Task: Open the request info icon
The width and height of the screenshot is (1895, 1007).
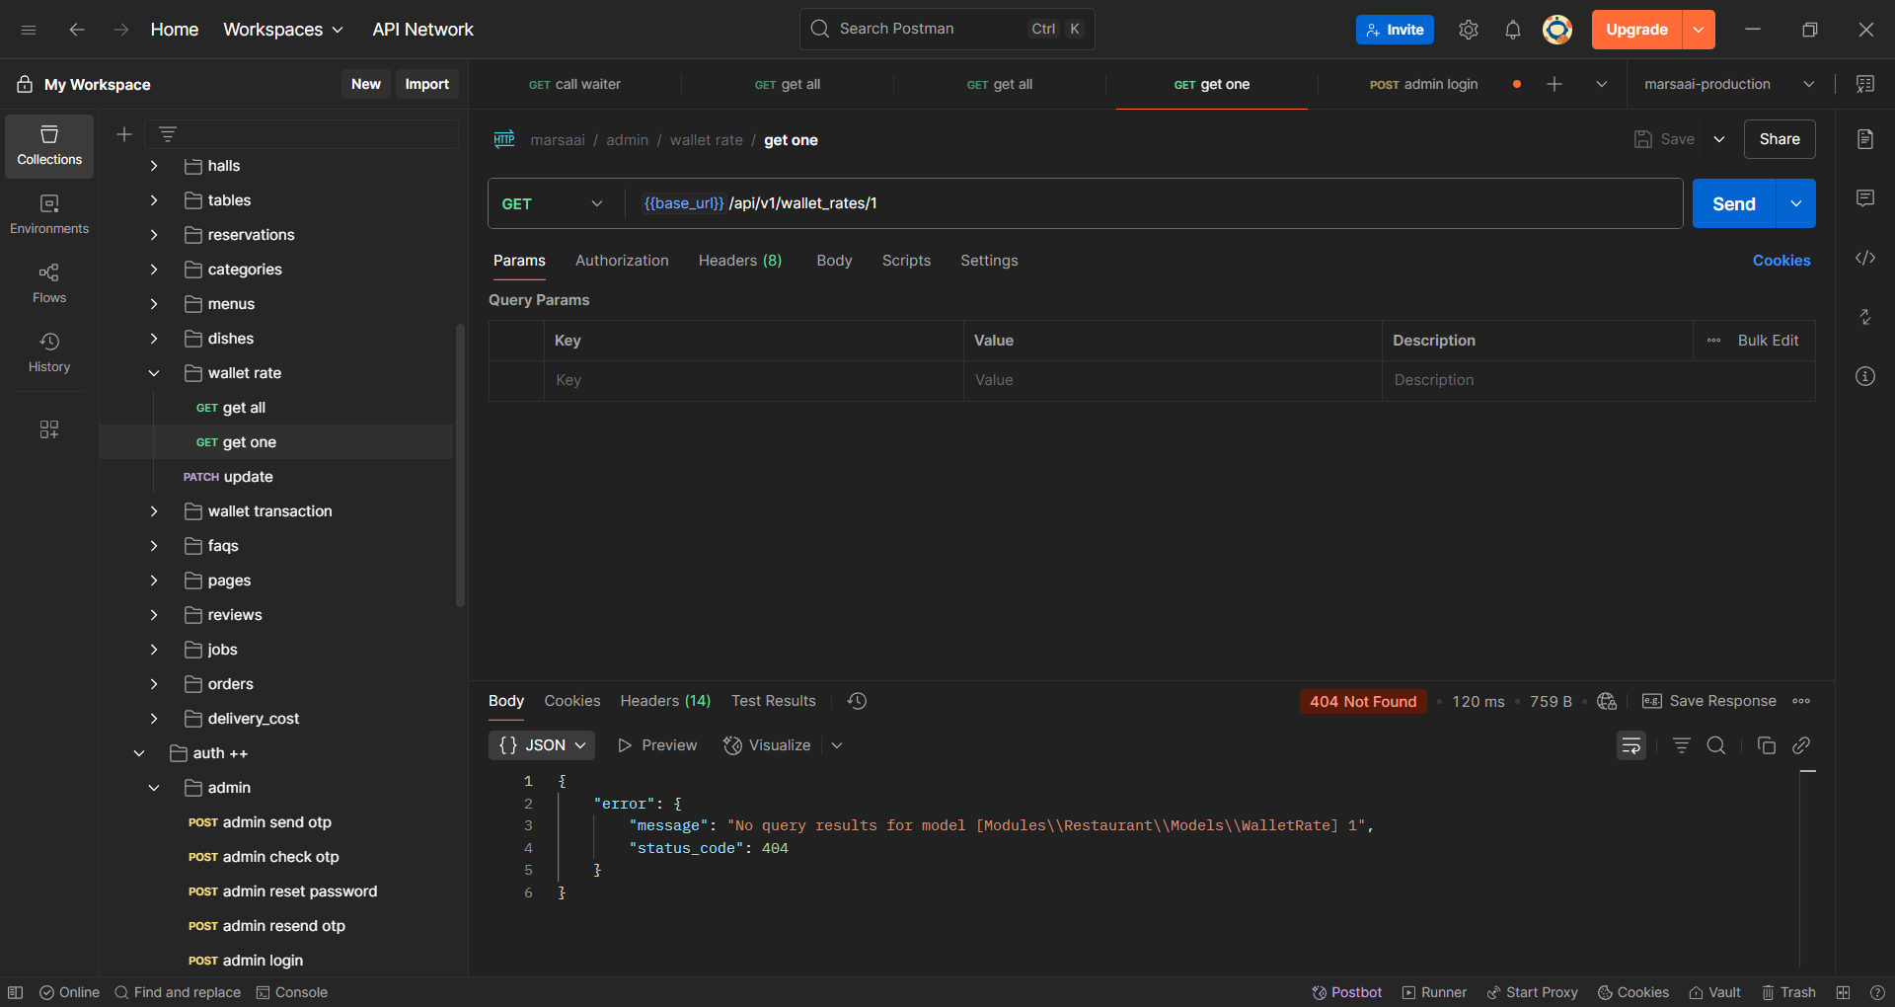Action: pyautogui.click(x=1865, y=376)
